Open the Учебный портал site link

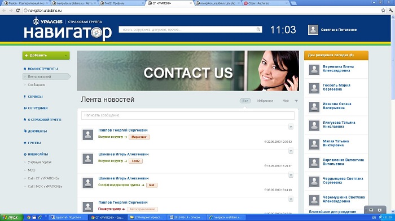(x=39, y=162)
